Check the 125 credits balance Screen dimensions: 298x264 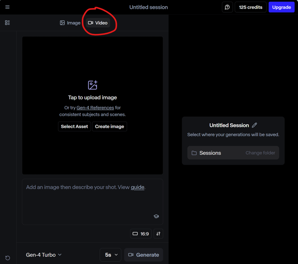[250, 7]
